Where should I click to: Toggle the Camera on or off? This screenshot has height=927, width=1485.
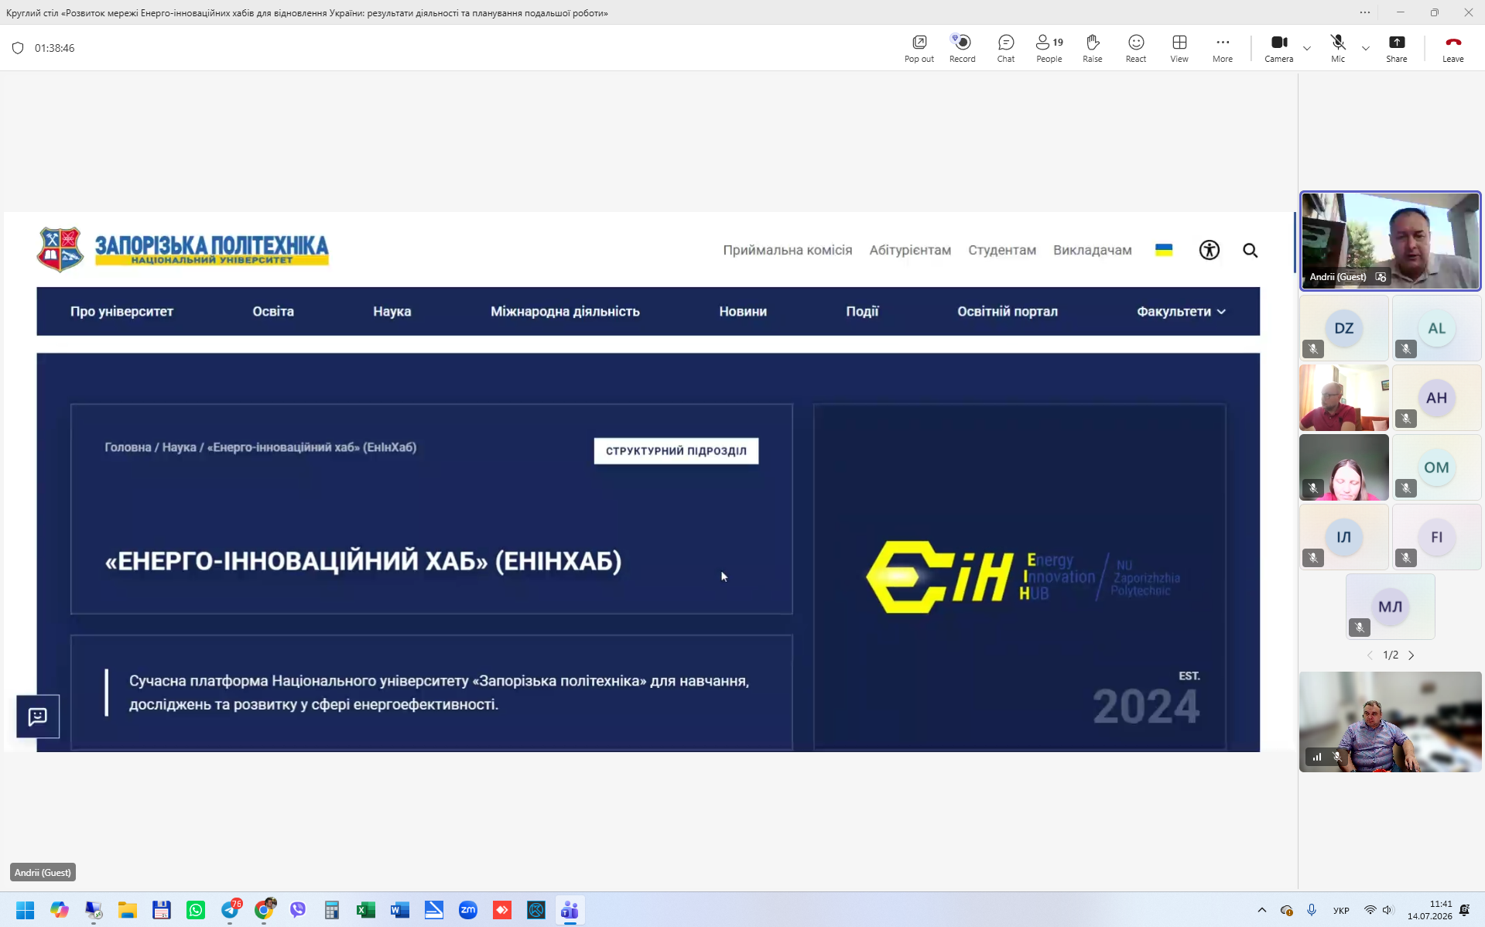click(x=1278, y=48)
